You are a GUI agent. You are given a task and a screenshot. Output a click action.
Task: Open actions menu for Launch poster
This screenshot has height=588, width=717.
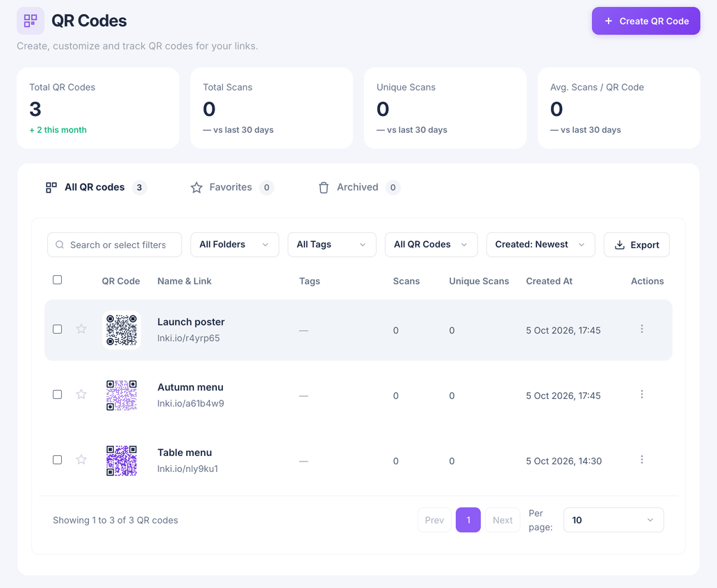[641, 329]
